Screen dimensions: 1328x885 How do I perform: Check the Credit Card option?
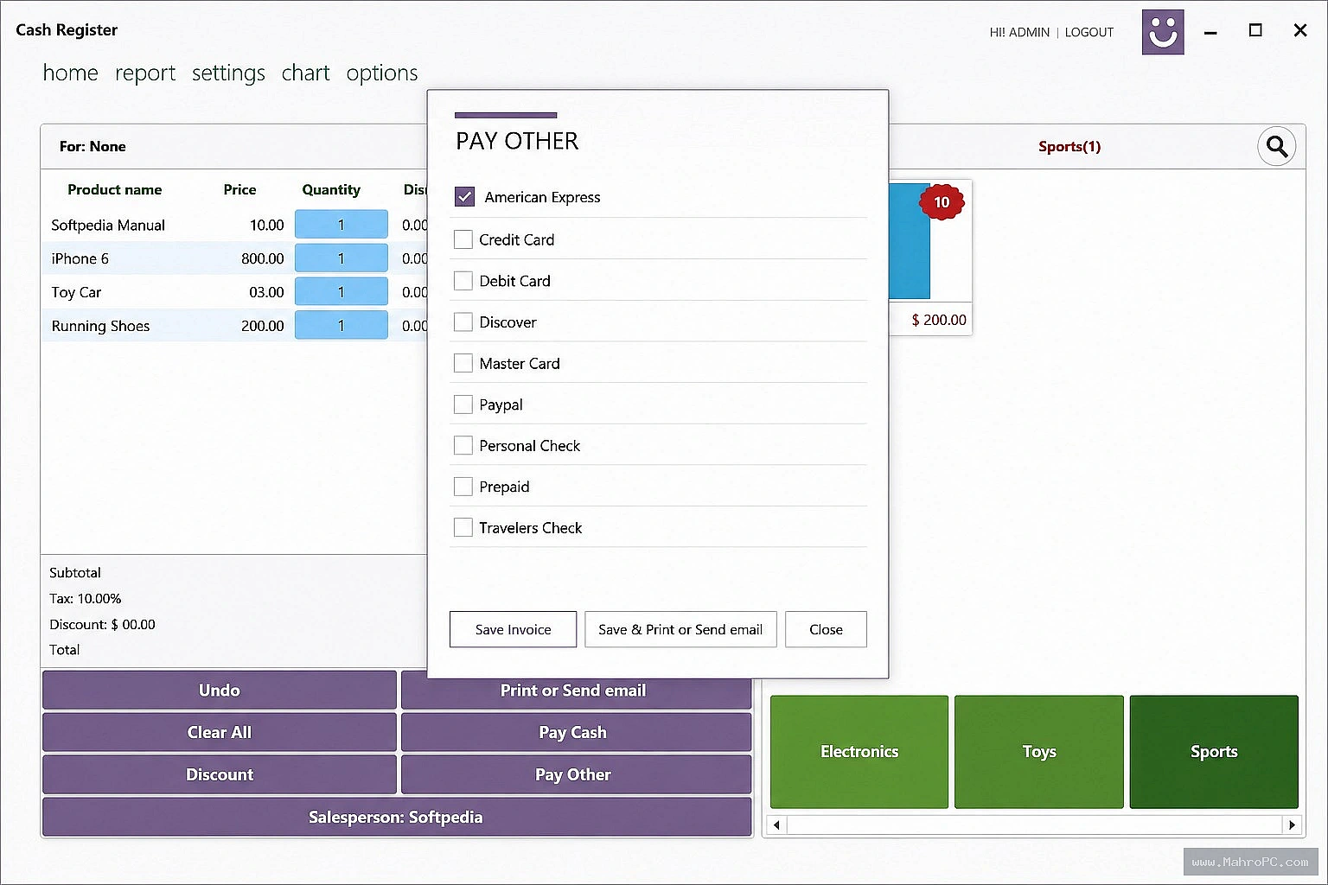[x=463, y=239]
